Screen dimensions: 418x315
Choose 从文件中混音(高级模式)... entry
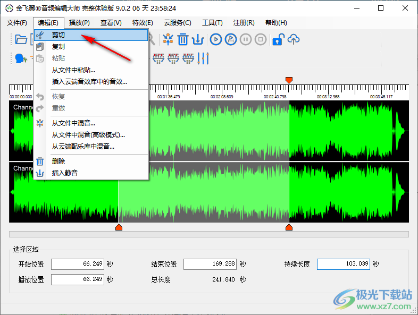[x=91, y=135]
